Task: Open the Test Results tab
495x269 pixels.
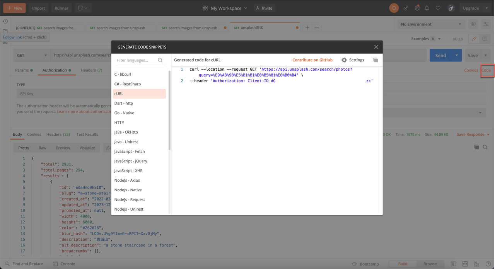Action: click(x=87, y=134)
